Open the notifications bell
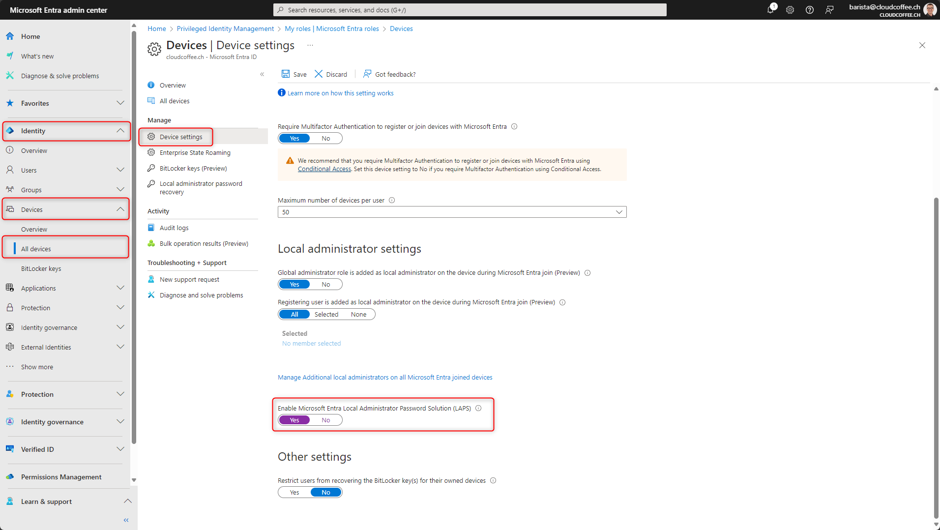The width and height of the screenshot is (940, 530). (x=770, y=10)
